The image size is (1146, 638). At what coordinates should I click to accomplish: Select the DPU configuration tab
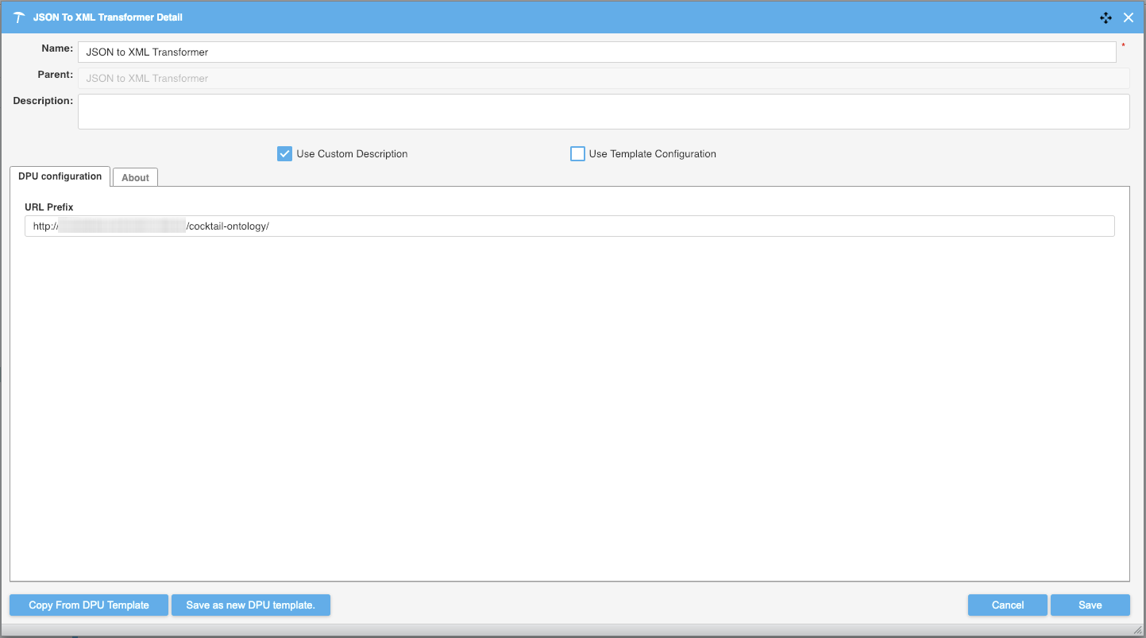[60, 176]
